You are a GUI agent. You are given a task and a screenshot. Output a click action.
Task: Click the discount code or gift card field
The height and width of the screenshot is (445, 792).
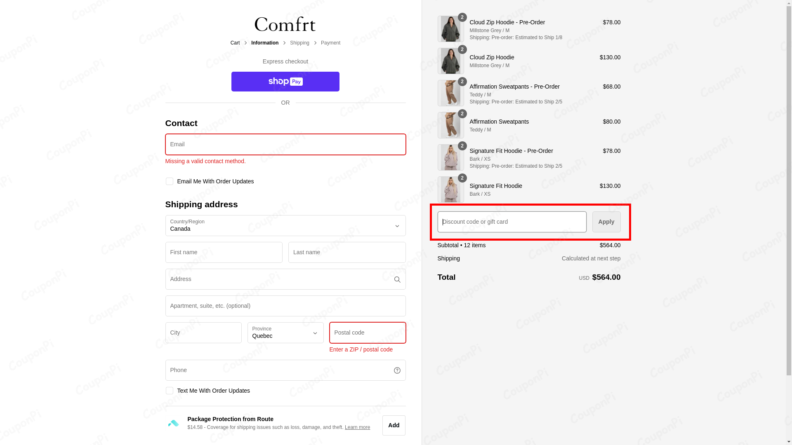(x=511, y=222)
